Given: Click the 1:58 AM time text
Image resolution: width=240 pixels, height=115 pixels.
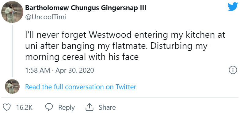Looking at the screenshot, I should (x=38, y=71).
